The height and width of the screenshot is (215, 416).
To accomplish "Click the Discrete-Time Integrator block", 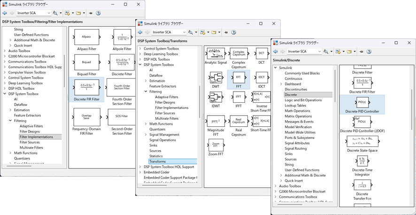I will (362, 161).
